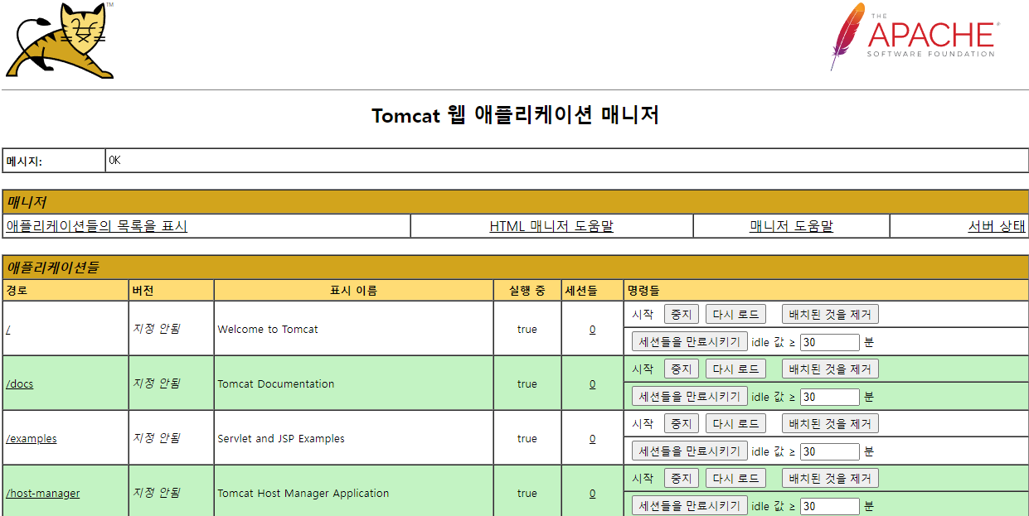Screen dimensions: 1029x516
Task: Click the 경로 column header
Action: pyautogui.click(x=66, y=290)
